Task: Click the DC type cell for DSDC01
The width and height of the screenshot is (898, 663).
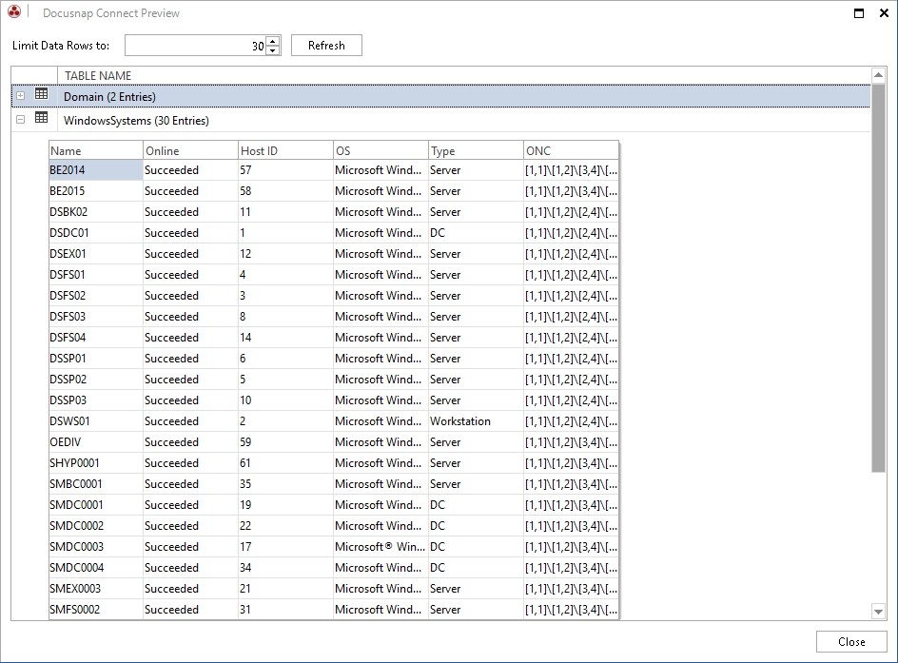Action: coord(476,232)
